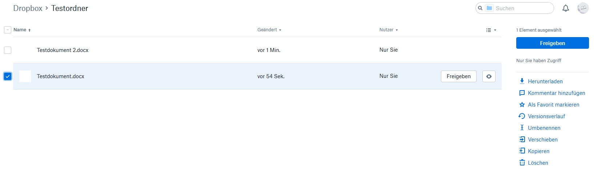
Task: Click the comment icon beside Kommentar hinzufügen
Action: (x=522, y=93)
